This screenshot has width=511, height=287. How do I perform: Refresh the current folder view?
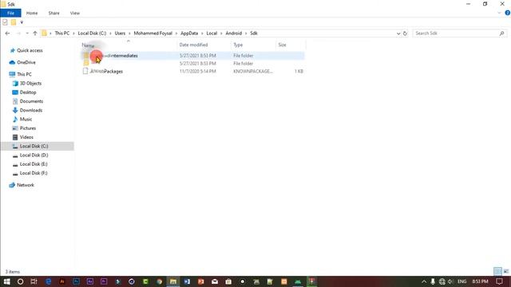tap(405, 33)
